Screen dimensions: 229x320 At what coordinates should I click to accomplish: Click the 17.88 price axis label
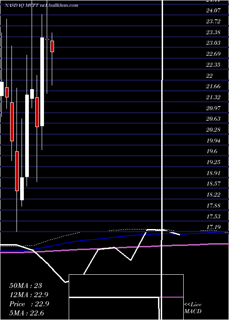pyautogui.click(x=213, y=205)
